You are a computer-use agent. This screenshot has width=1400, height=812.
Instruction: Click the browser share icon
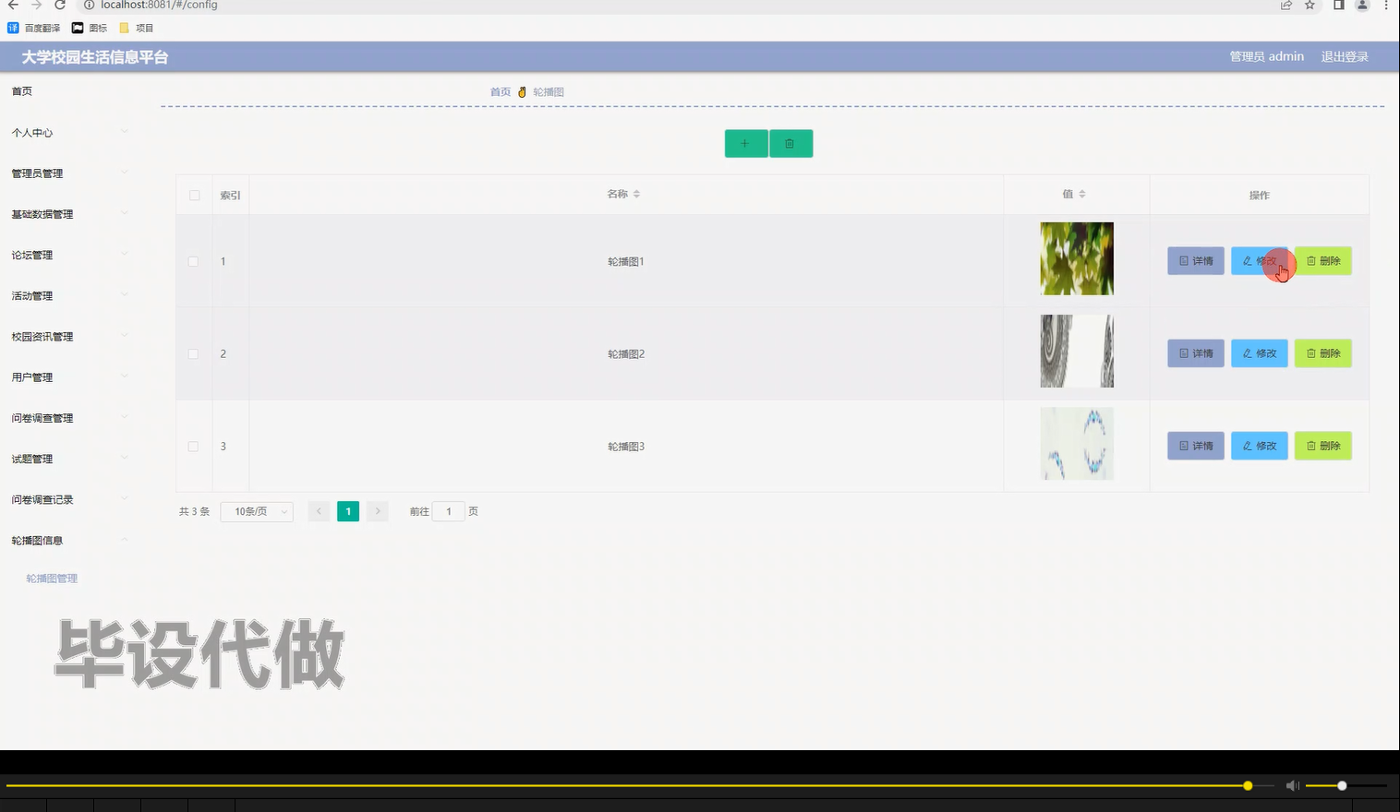[x=1285, y=6]
